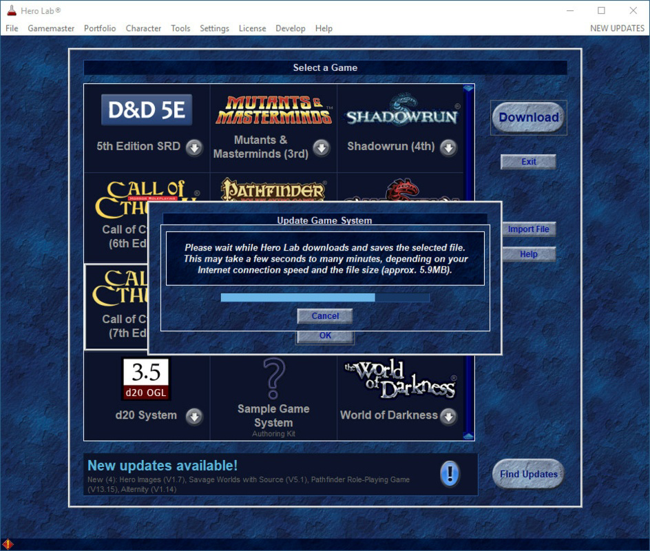Viewport: 650px width, 551px height.
Task: Click the blue exclamation updates icon
Action: click(x=450, y=473)
